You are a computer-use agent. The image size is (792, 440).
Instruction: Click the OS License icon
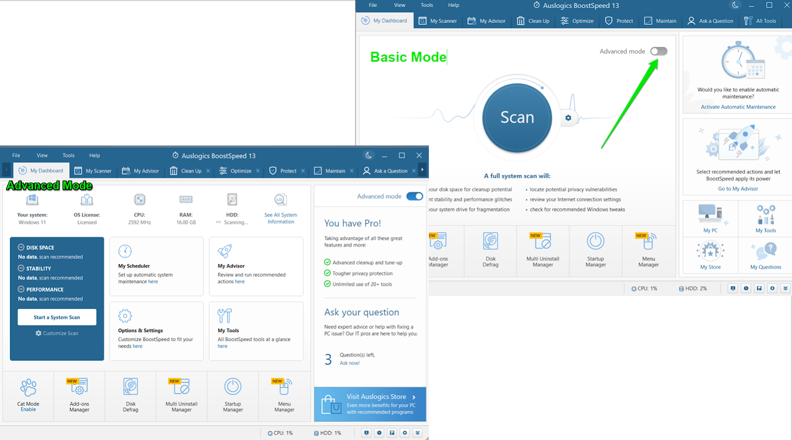pos(87,199)
